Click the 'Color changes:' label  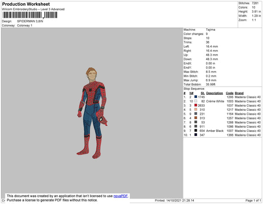[x=194, y=34]
